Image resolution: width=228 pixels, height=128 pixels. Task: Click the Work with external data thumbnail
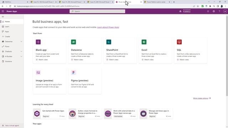point(108,114)
